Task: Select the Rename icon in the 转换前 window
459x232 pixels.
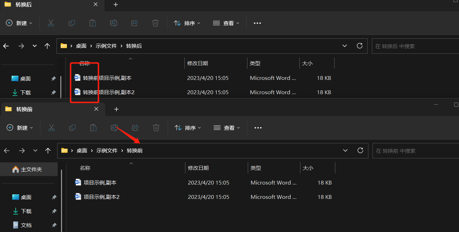Action: (114, 128)
